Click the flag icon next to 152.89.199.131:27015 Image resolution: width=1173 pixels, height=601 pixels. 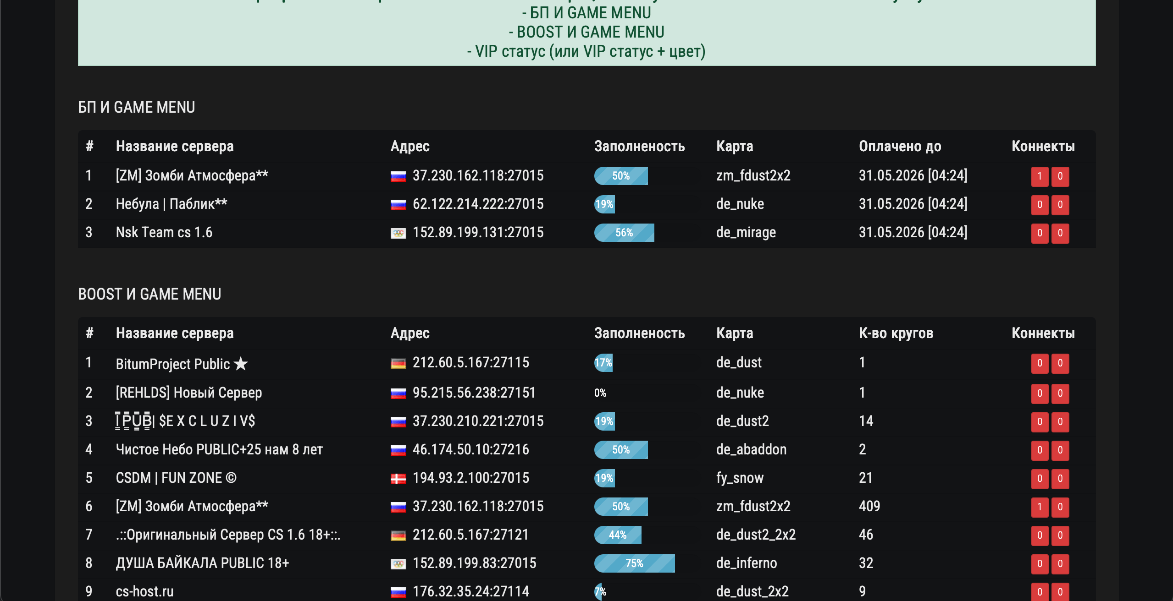point(398,234)
